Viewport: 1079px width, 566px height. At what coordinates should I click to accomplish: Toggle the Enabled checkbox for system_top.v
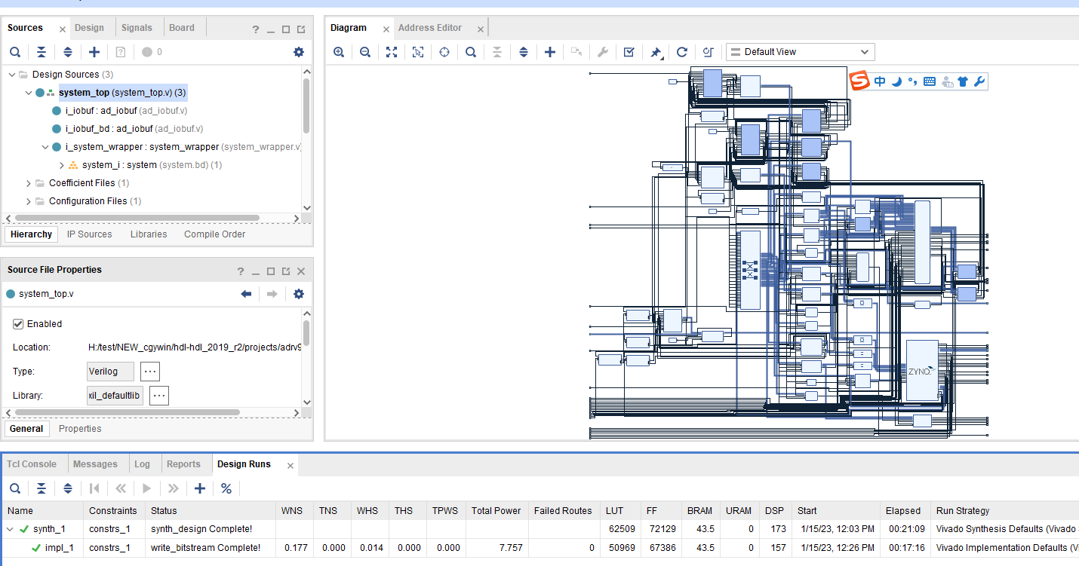(x=19, y=324)
